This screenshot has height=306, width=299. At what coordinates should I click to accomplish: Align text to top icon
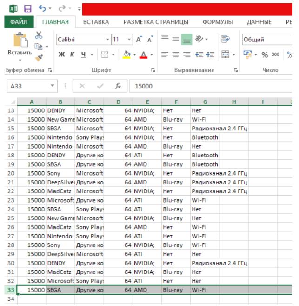click(x=165, y=37)
